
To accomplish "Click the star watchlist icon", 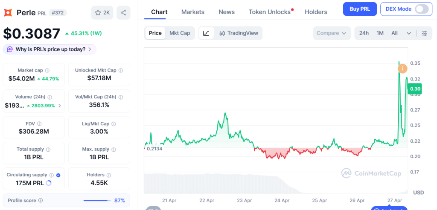I will coord(98,12).
